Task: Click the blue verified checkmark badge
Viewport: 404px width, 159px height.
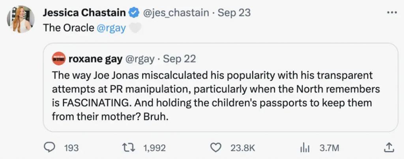Action: pyautogui.click(x=134, y=13)
